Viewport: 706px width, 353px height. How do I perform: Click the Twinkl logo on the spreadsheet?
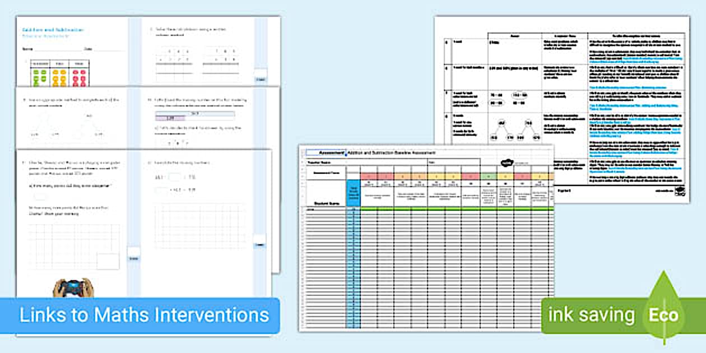point(507,163)
